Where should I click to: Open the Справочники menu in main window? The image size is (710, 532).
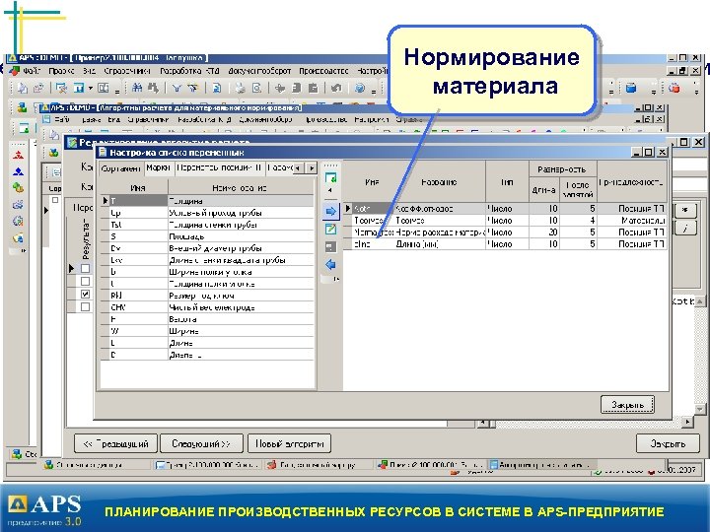(x=127, y=71)
